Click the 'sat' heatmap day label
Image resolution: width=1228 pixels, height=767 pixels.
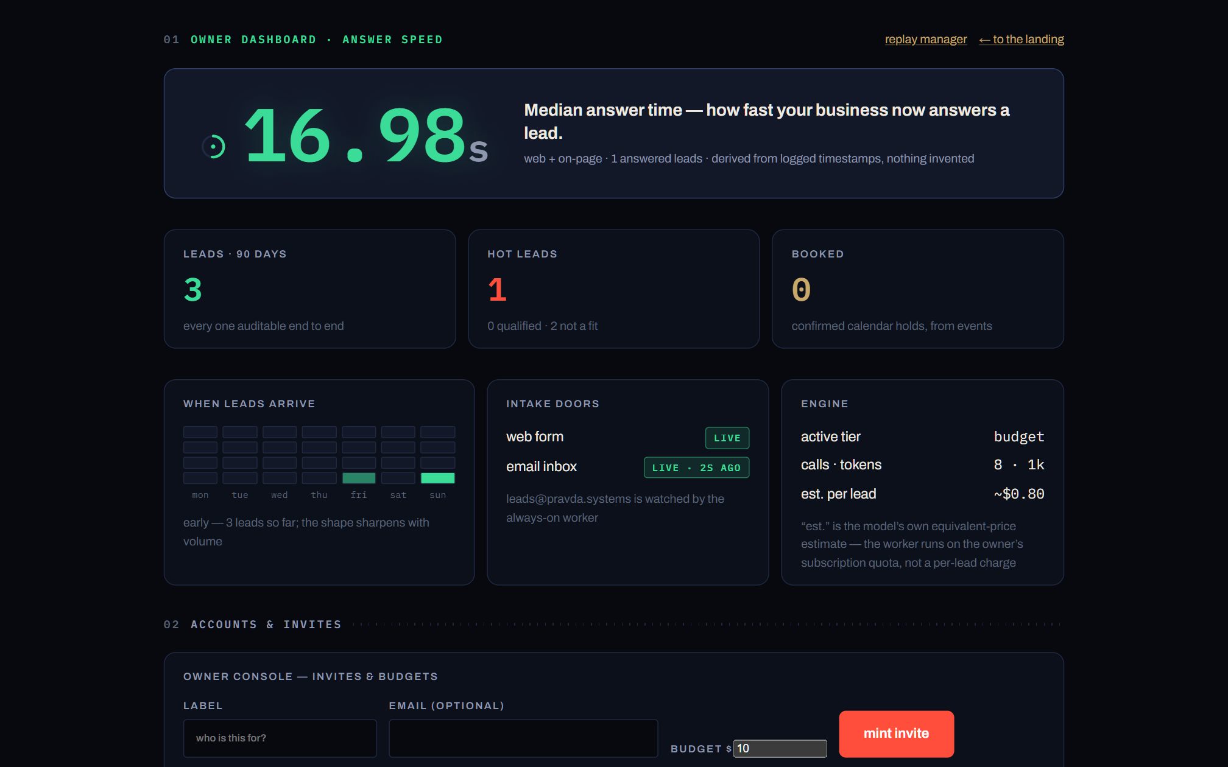pos(398,495)
